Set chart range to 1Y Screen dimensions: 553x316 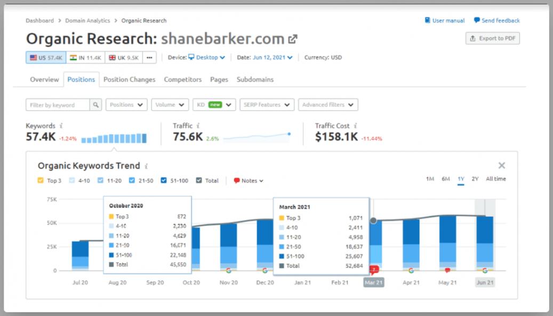pos(461,179)
